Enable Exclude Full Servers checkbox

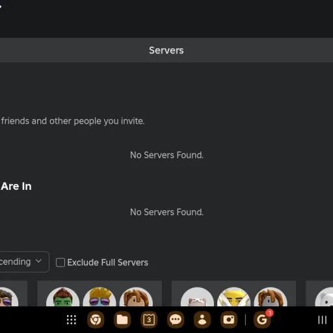point(60,263)
